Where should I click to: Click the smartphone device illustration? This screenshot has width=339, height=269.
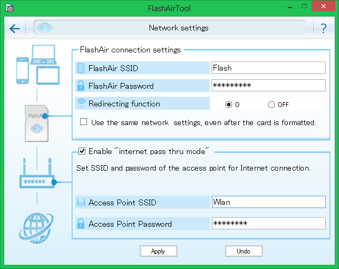22,71
